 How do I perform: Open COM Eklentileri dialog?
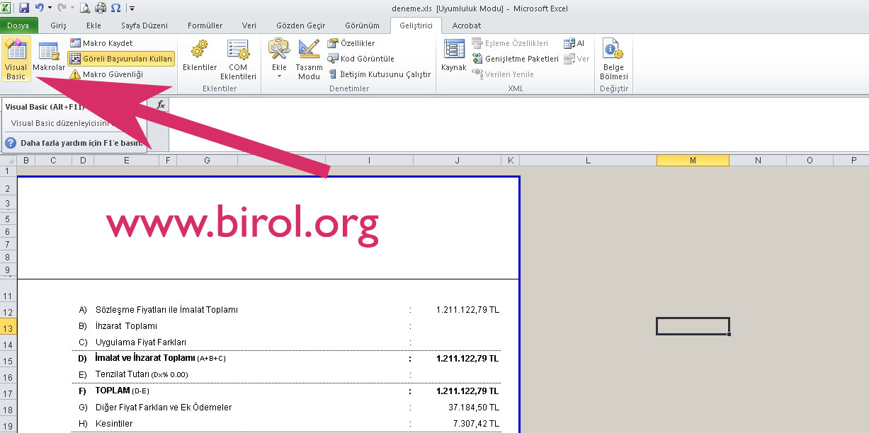(238, 59)
